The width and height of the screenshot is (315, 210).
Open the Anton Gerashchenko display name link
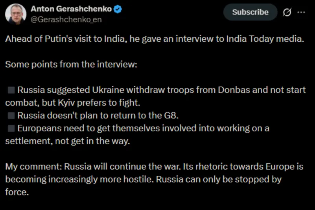pos(71,9)
